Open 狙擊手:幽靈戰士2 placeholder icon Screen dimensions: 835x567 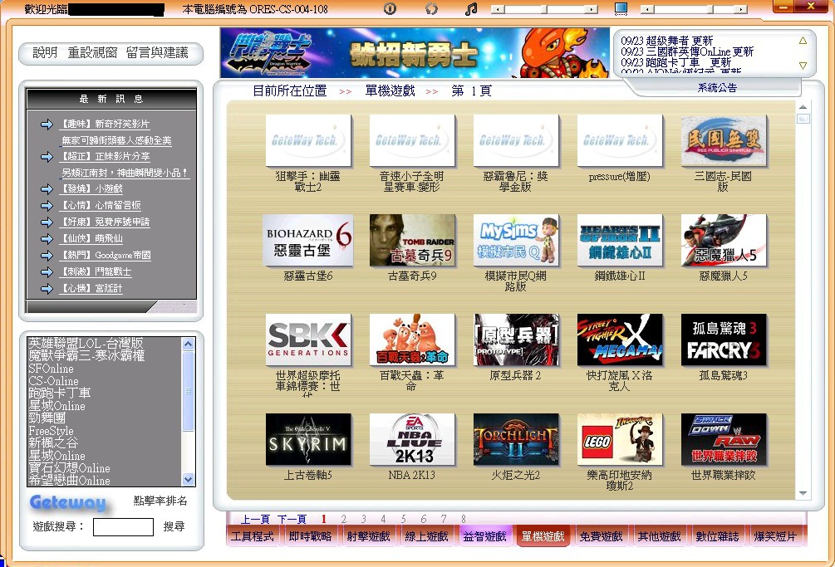308,140
